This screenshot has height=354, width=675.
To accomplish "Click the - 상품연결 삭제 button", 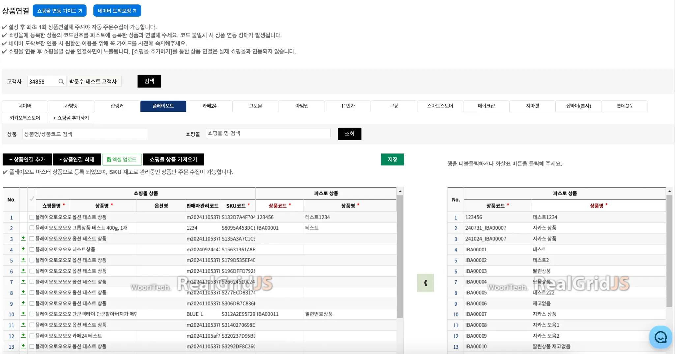I will [77, 160].
